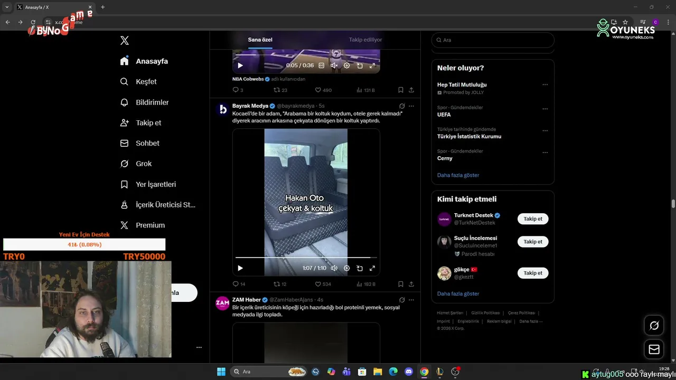Seek on Hakan Oto video progress bar
Screen dimensions: 676x380
click(x=306, y=258)
